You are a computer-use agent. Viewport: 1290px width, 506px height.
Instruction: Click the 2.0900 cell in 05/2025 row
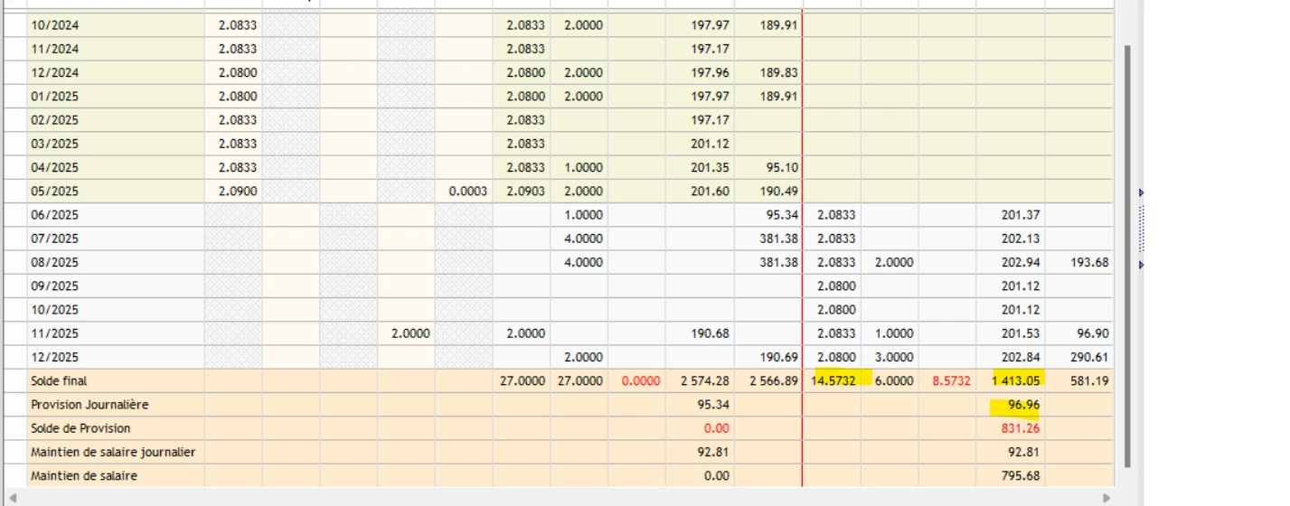pos(233,192)
